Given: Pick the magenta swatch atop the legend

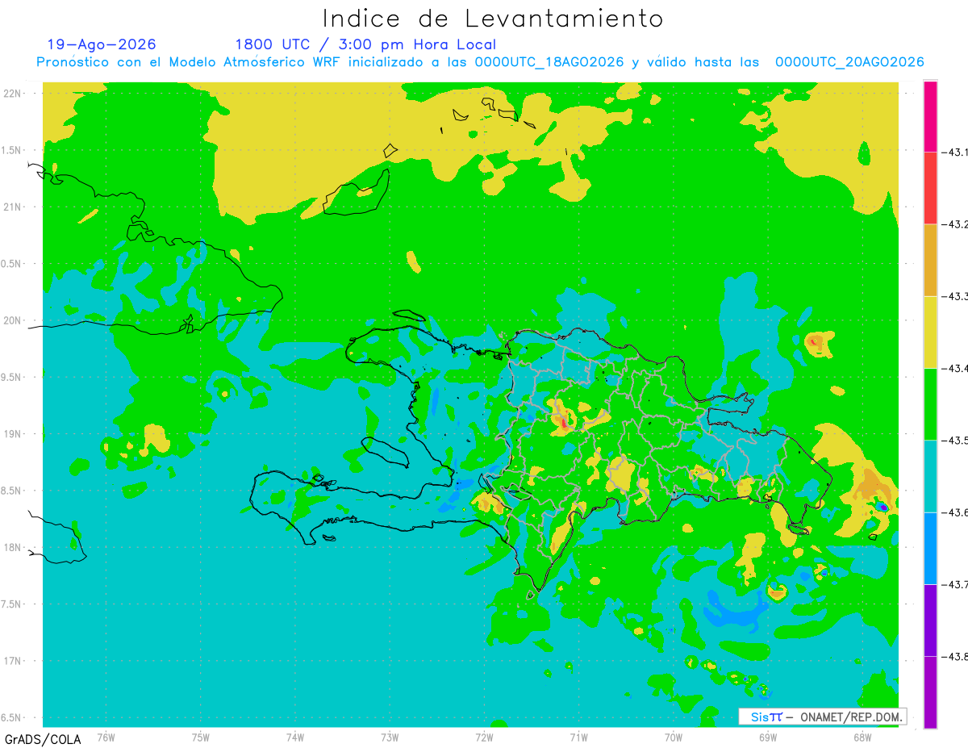Looking at the screenshot, I should (x=930, y=116).
